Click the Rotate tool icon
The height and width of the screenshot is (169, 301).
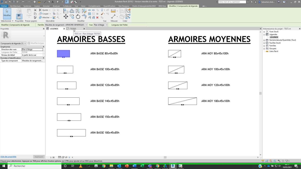pos(78,16)
